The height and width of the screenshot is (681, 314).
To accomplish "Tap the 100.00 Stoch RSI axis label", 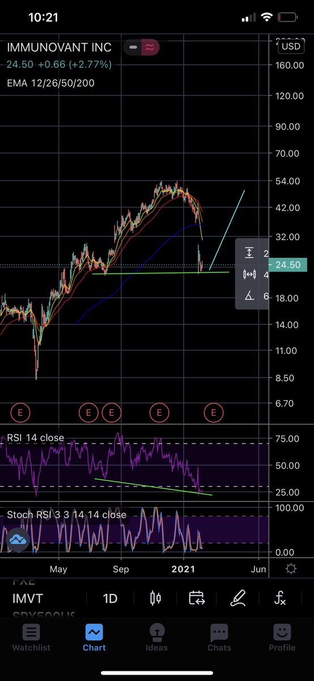I will pos(291,508).
